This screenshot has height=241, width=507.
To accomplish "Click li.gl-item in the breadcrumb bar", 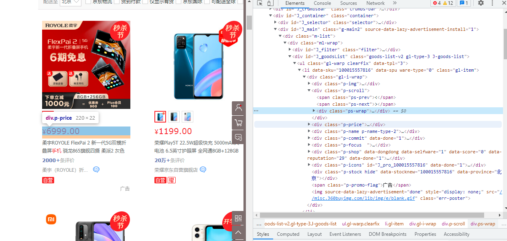I will tap(394, 224).
